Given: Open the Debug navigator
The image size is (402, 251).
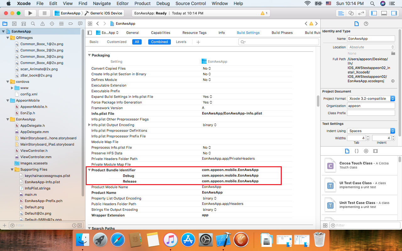Looking at the screenshot, I should click(x=61, y=24).
